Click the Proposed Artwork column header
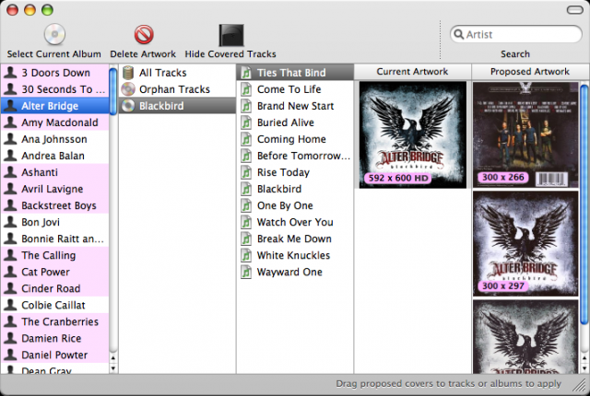Image resolution: width=590 pixels, height=396 pixels. pyautogui.click(x=530, y=72)
